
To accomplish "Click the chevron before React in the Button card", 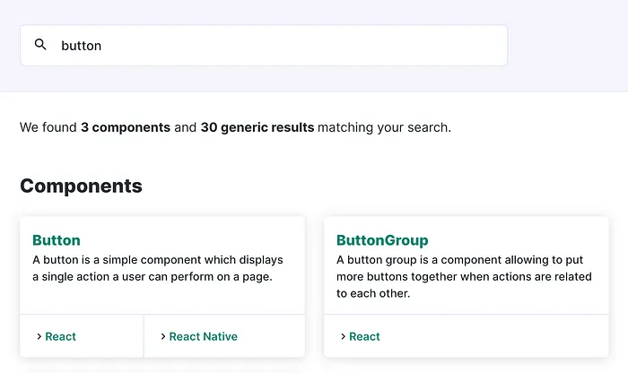I will [x=39, y=336].
